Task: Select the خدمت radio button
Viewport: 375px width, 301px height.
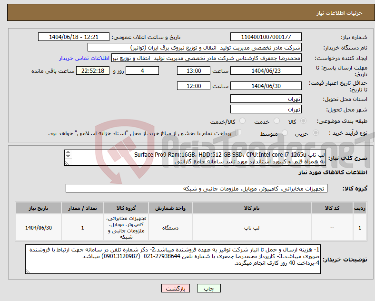Action: click(276, 121)
